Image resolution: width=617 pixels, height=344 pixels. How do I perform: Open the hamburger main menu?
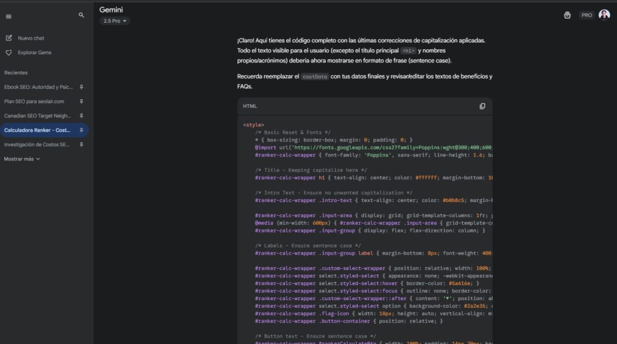click(8, 16)
